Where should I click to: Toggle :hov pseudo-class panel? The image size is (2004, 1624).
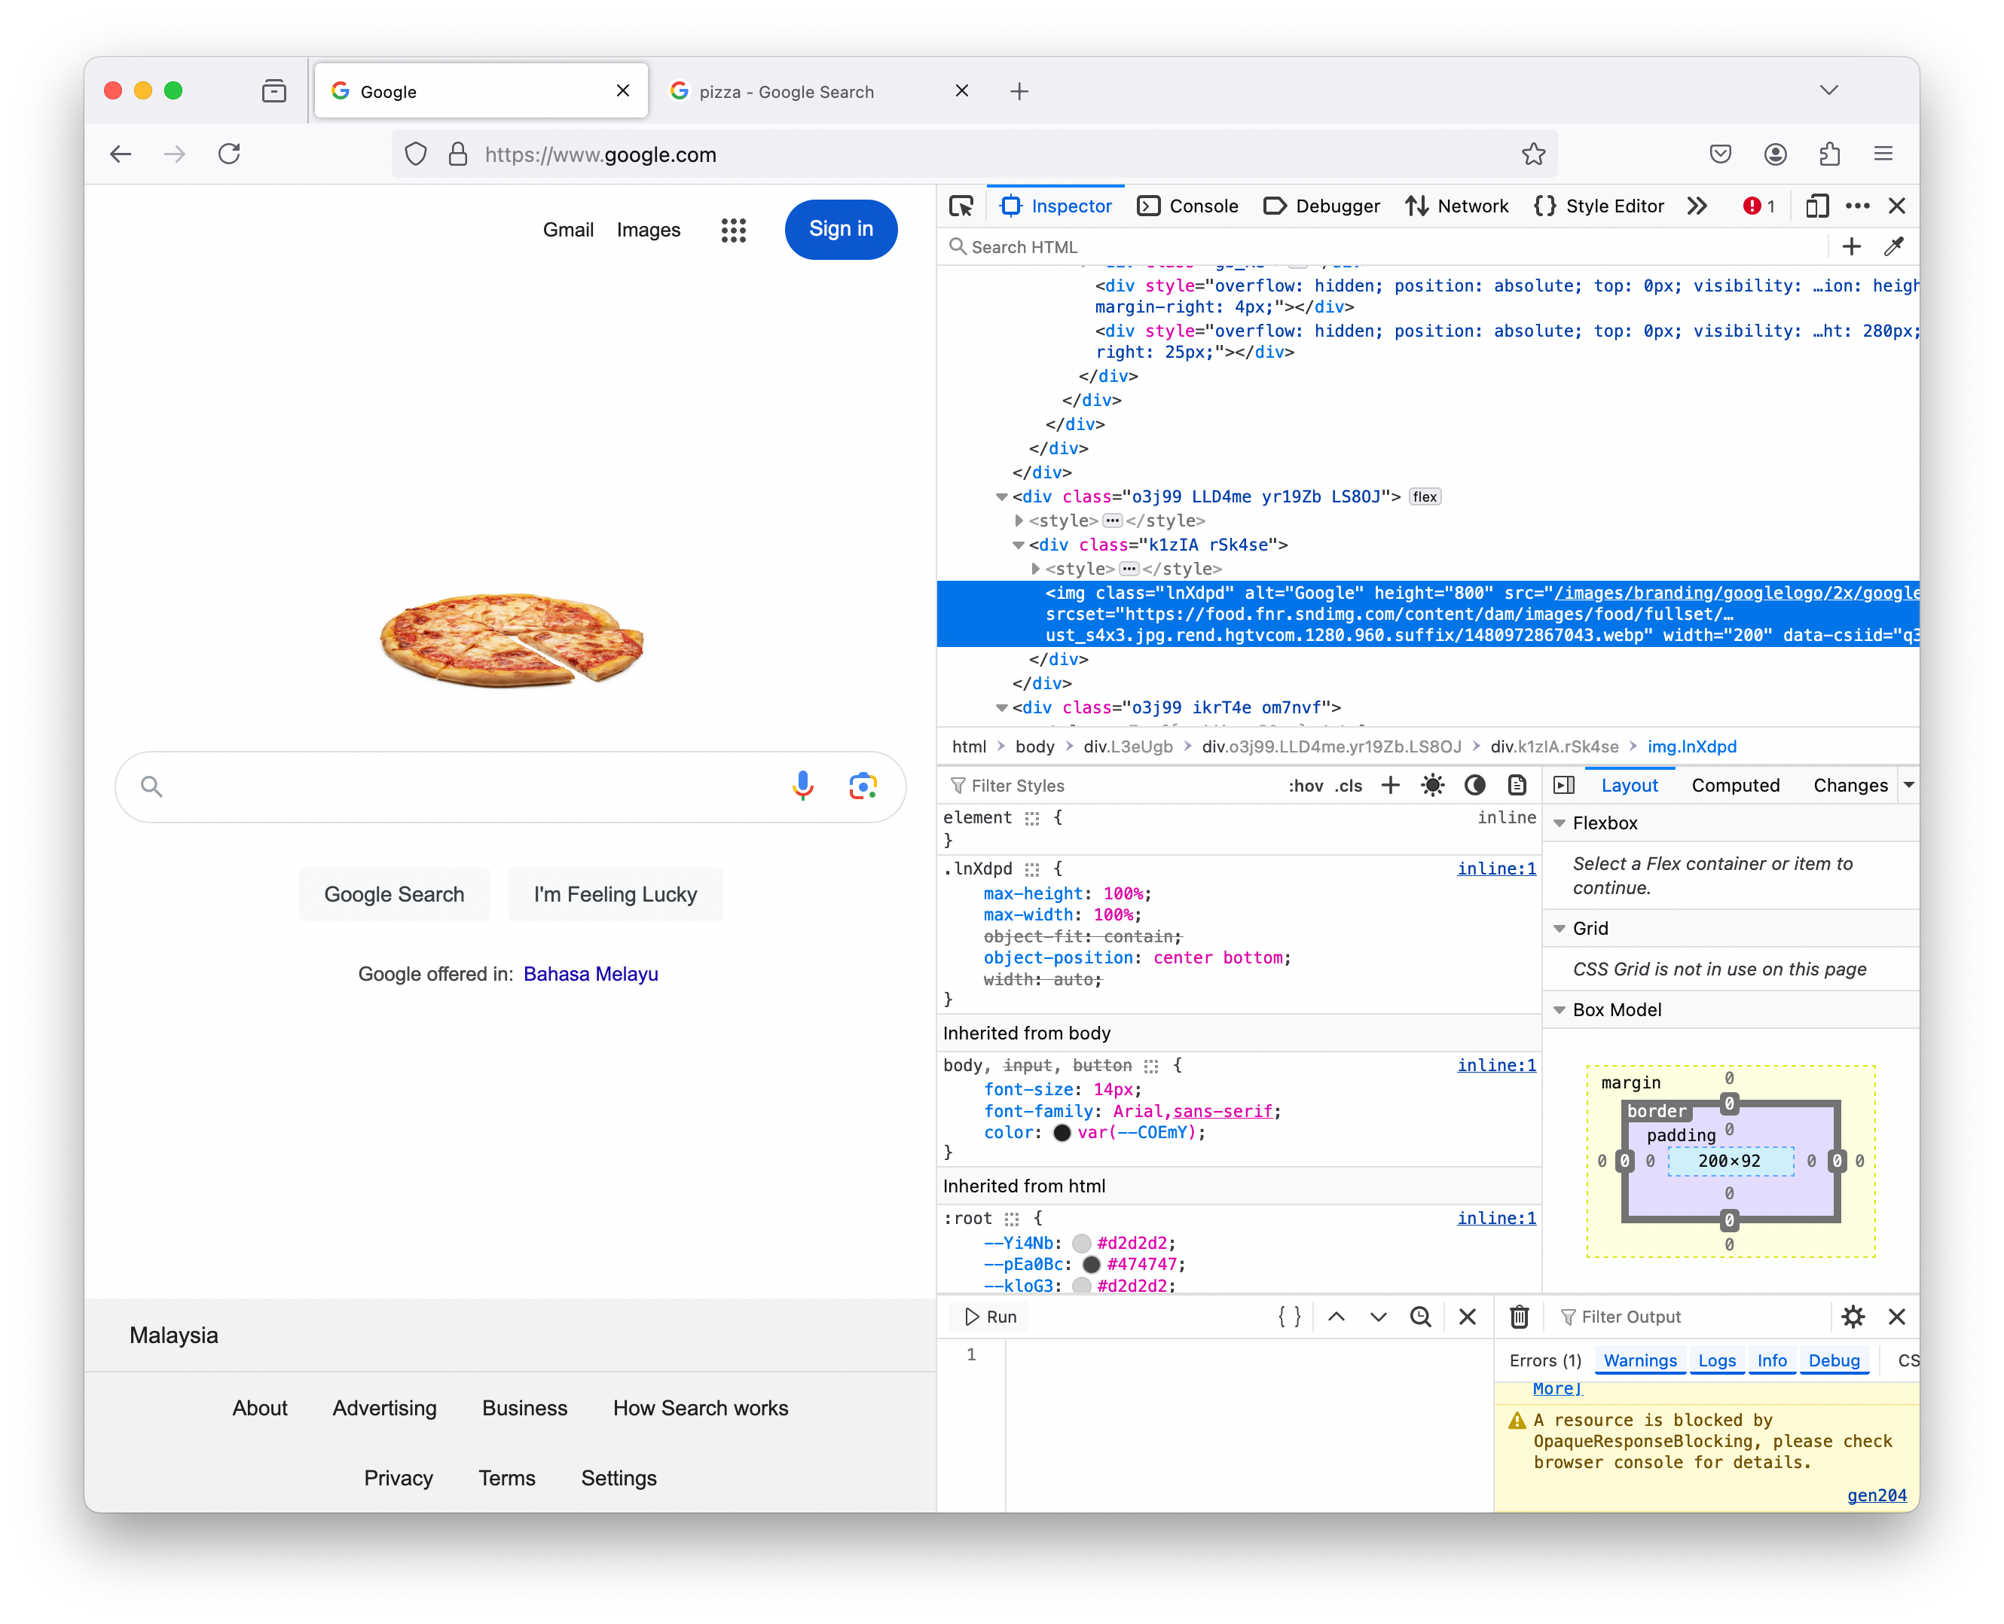1305,786
